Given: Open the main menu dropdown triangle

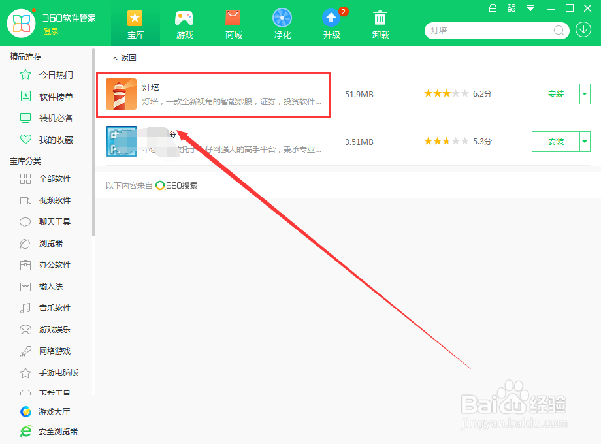Looking at the screenshot, I should 530,8.
